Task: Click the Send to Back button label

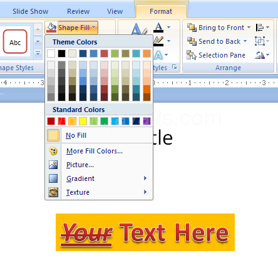Action: (220, 41)
